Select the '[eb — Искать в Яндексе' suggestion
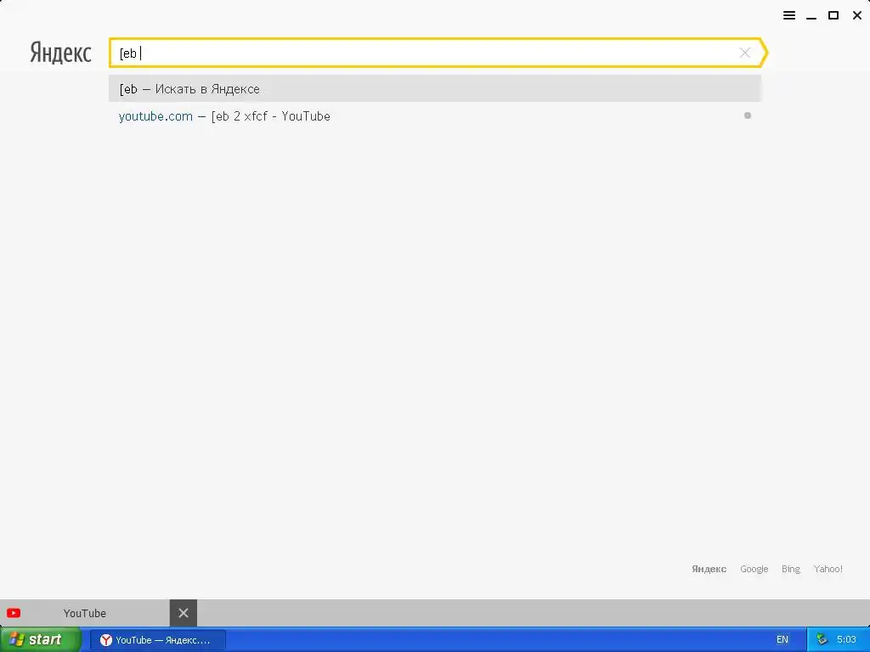This screenshot has height=652, width=870. click(x=434, y=88)
